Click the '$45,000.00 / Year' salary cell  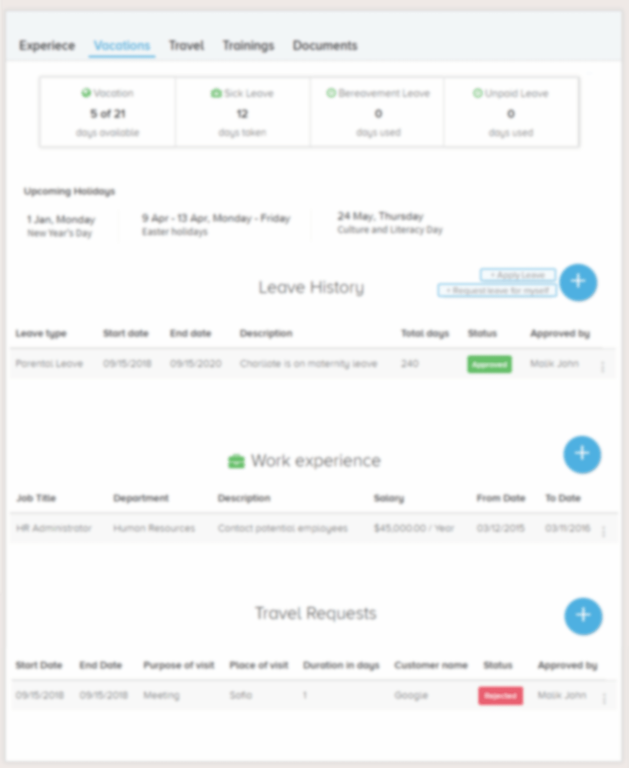(414, 528)
